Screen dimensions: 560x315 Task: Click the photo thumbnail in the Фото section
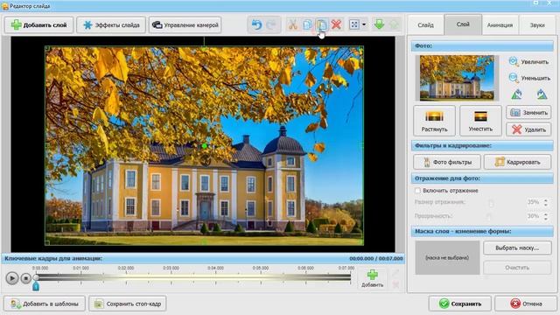457,78
